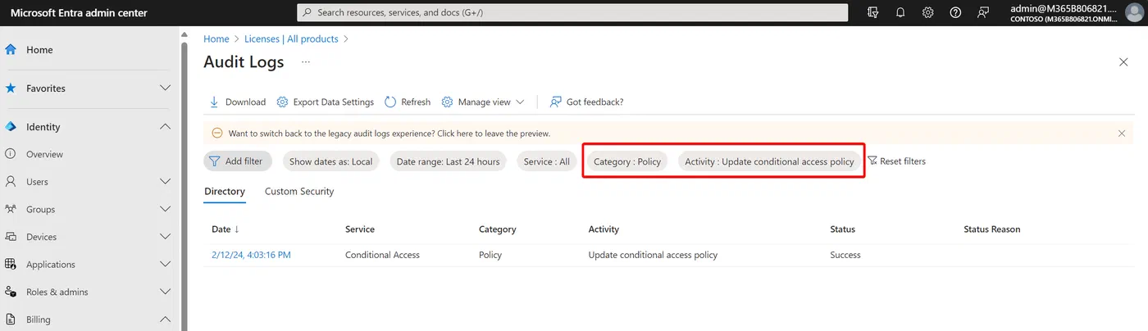Open the Manage view dropdown arrow
This screenshot has width=1148, height=331.
[520, 102]
